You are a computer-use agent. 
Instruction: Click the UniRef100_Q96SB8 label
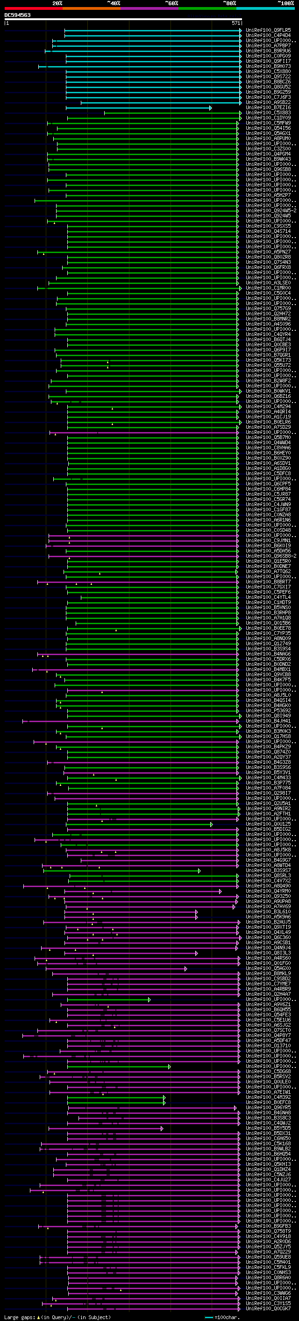pyautogui.click(x=268, y=169)
